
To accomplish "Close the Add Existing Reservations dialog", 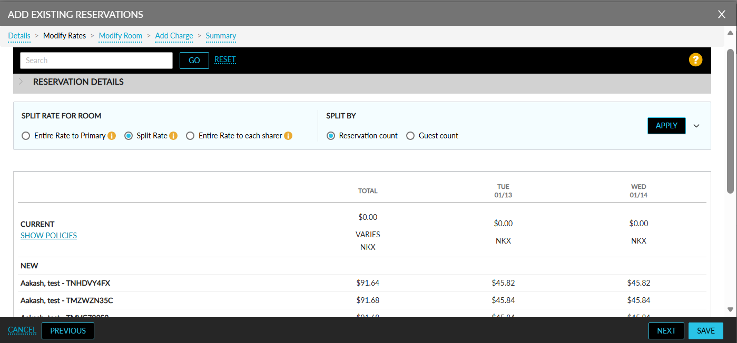I will (722, 14).
